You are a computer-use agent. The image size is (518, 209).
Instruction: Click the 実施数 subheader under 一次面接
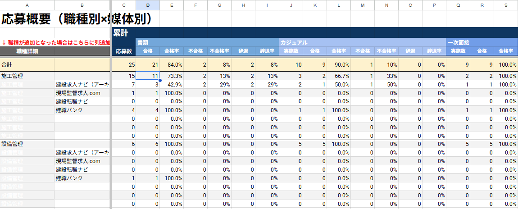click(458, 51)
